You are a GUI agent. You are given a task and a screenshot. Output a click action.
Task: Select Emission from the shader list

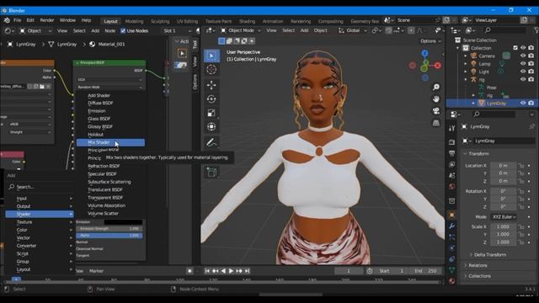pos(110,111)
